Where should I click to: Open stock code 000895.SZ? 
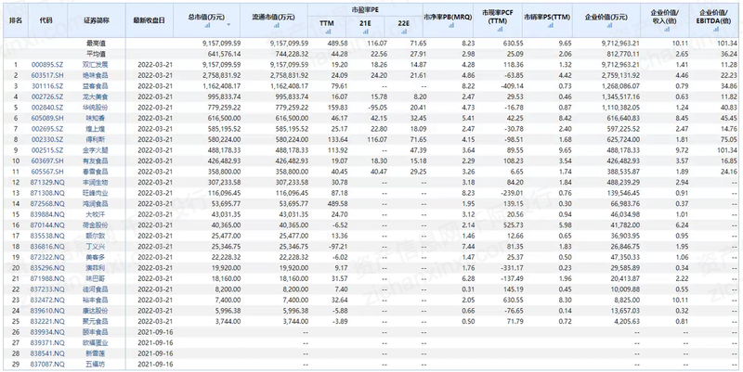click(47, 64)
